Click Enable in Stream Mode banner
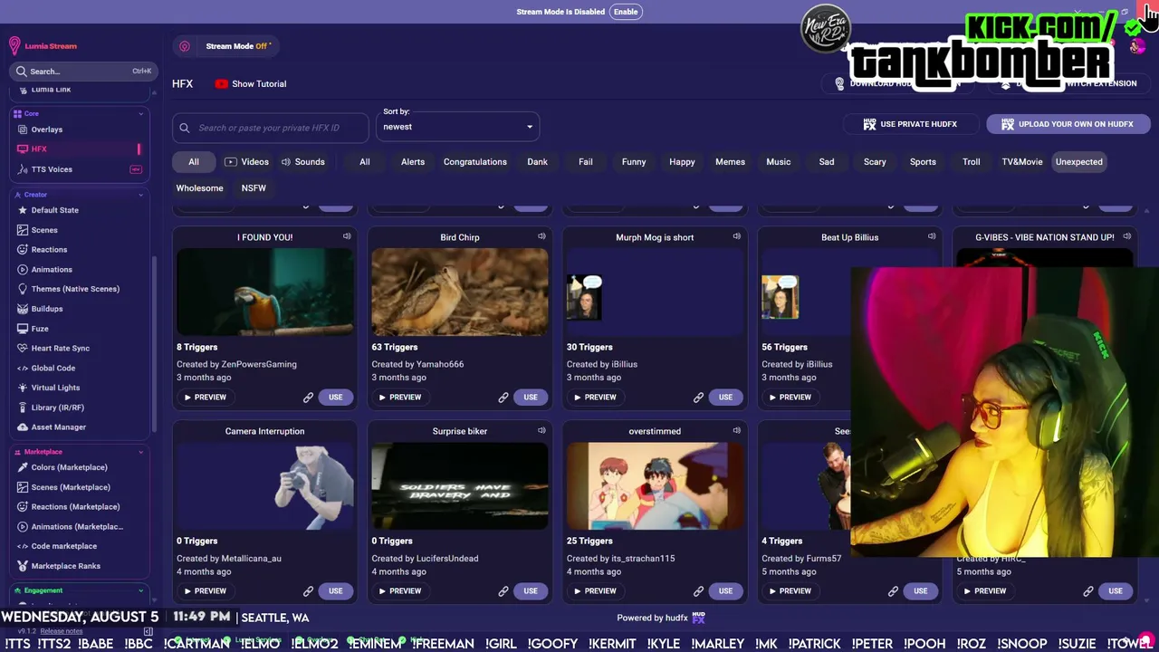 (x=626, y=12)
